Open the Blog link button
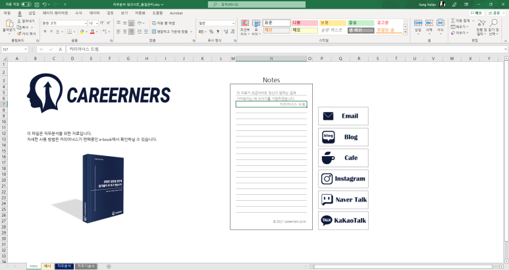This screenshot has height=270, width=509. [343, 137]
